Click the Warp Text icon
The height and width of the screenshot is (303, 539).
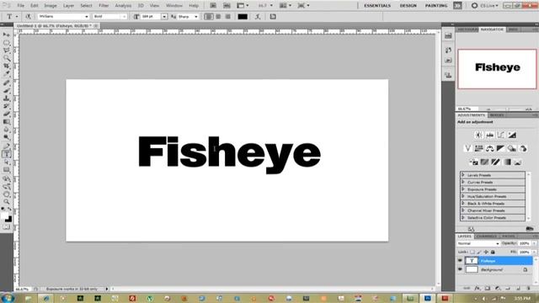(258, 17)
